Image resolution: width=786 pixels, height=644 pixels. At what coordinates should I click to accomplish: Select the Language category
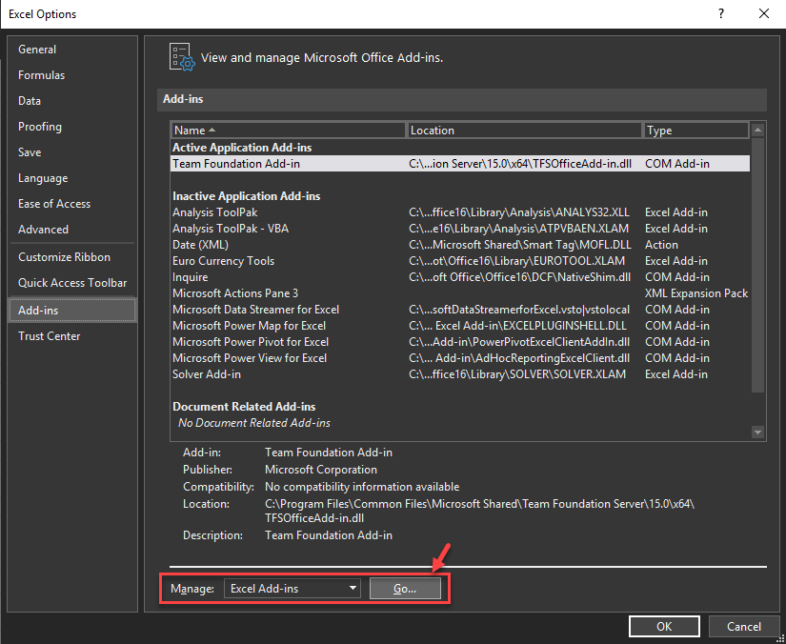[72, 178]
